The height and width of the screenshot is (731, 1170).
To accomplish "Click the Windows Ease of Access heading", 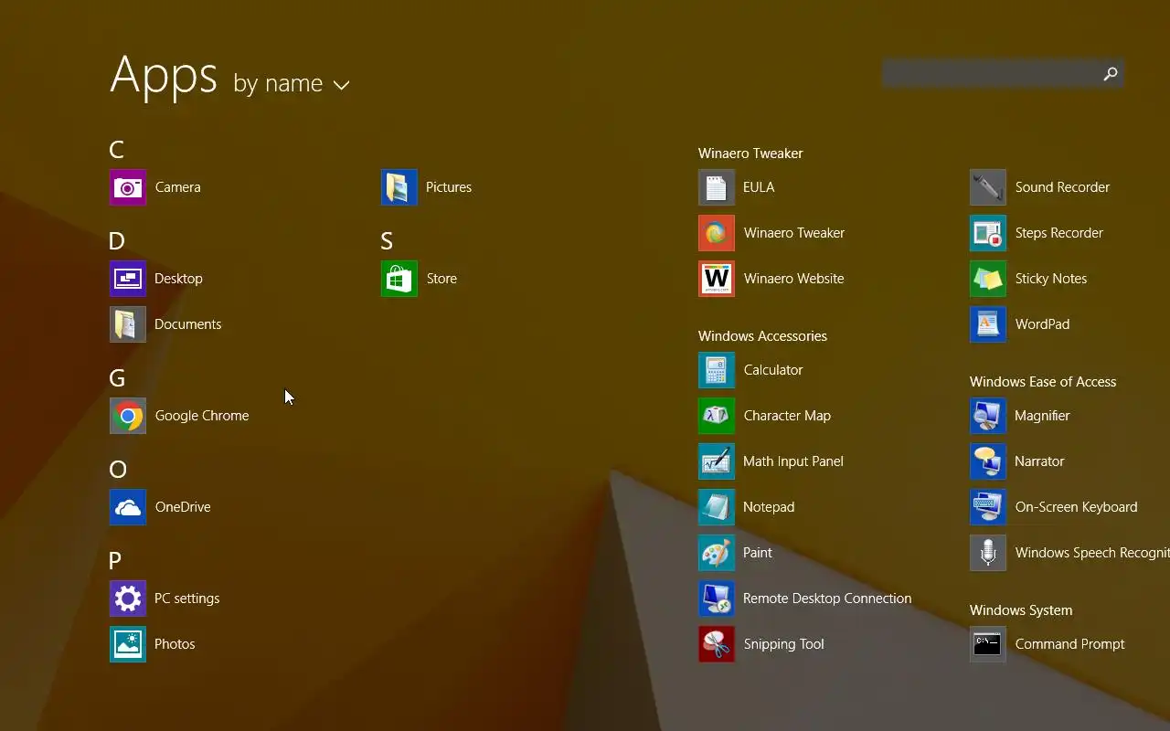I will (1043, 382).
